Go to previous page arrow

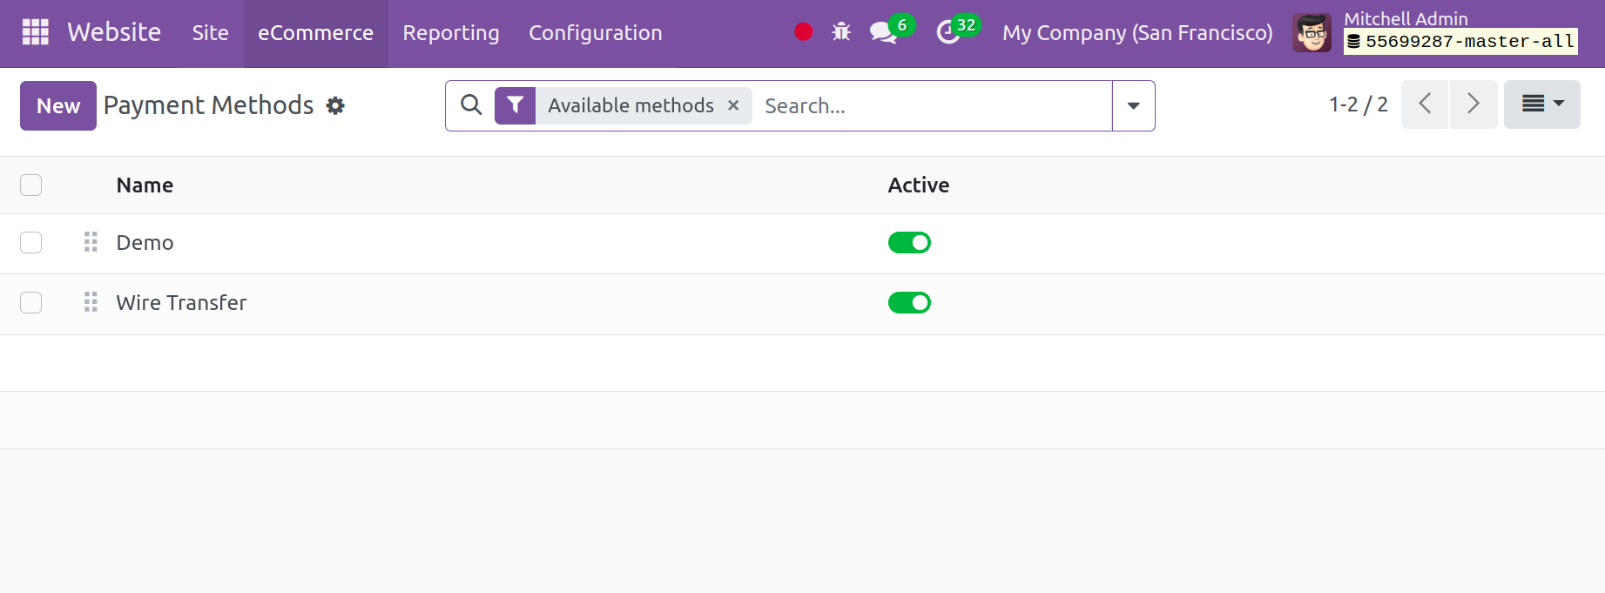coord(1425,104)
